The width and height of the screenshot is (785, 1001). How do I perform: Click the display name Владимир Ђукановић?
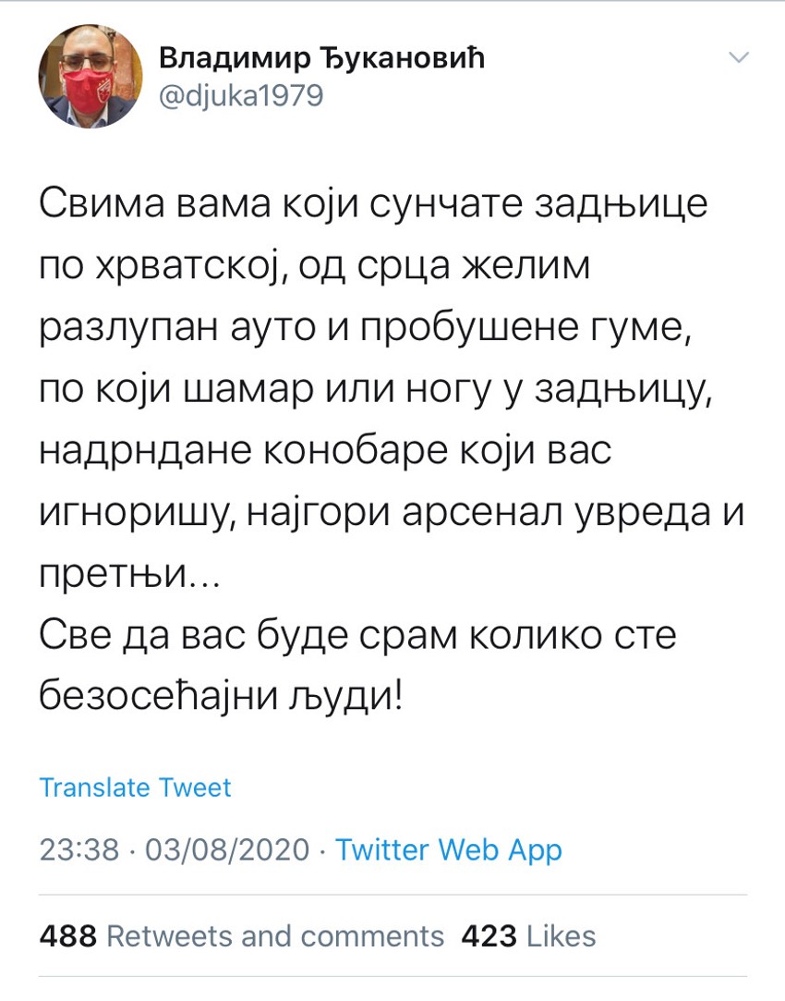(321, 59)
